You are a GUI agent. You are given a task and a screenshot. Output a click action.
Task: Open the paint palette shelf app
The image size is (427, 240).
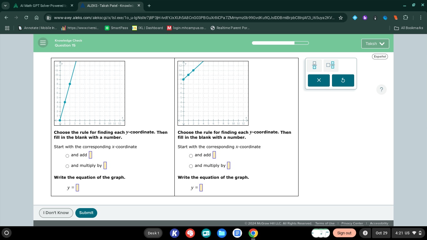click(x=190, y=233)
